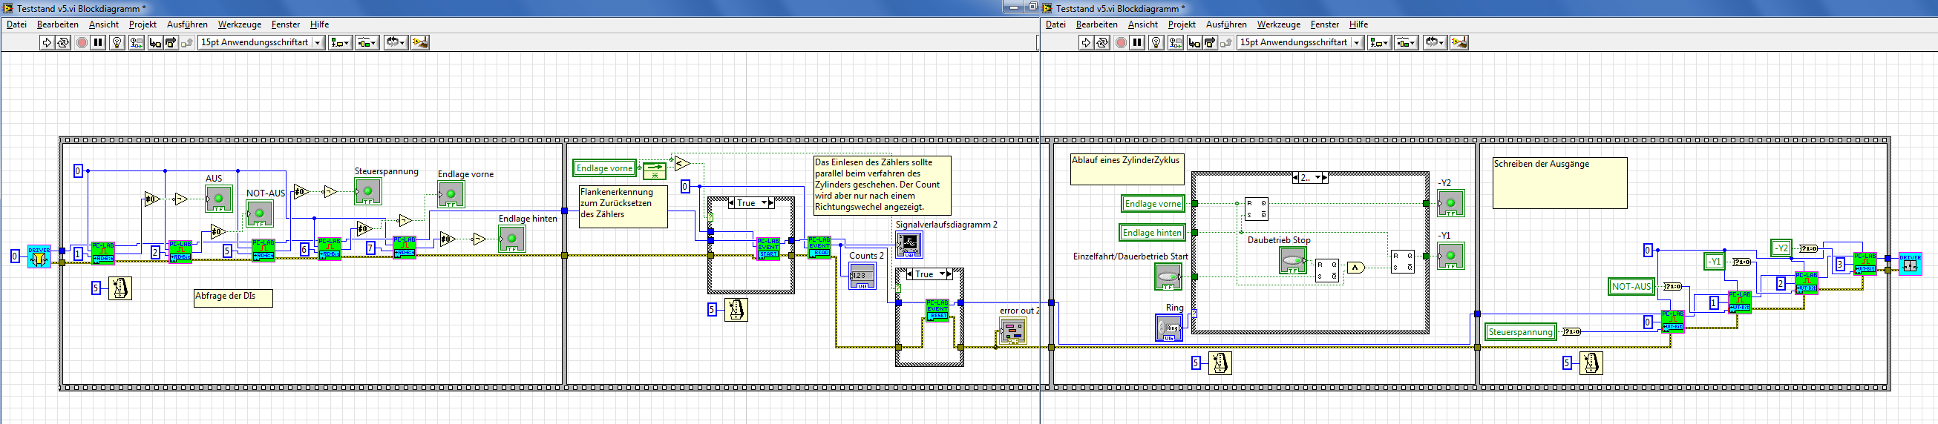The image size is (1938, 424).
Task: Click the Run arrow in the left window toolbar
Action: click(x=47, y=43)
